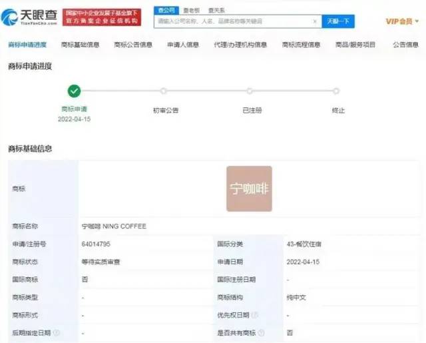Click the company name search input field
The width and height of the screenshot is (426, 343).
pyautogui.click(x=233, y=21)
